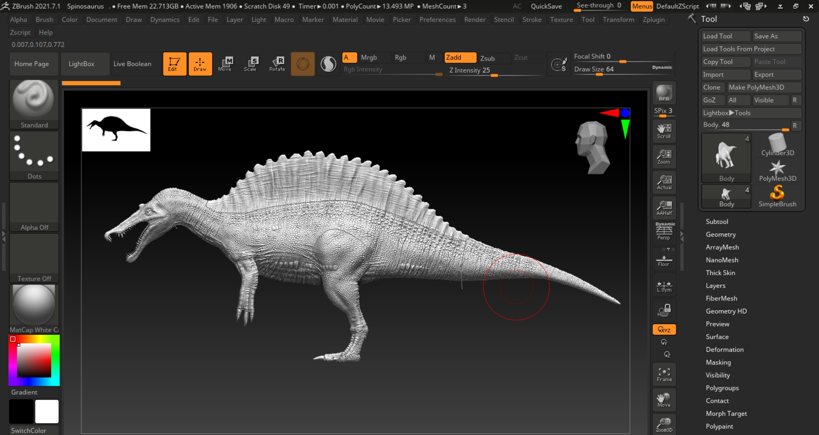The width and height of the screenshot is (819, 435).
Task: Click the Zoom canvas icon
Action: [664, 157]
